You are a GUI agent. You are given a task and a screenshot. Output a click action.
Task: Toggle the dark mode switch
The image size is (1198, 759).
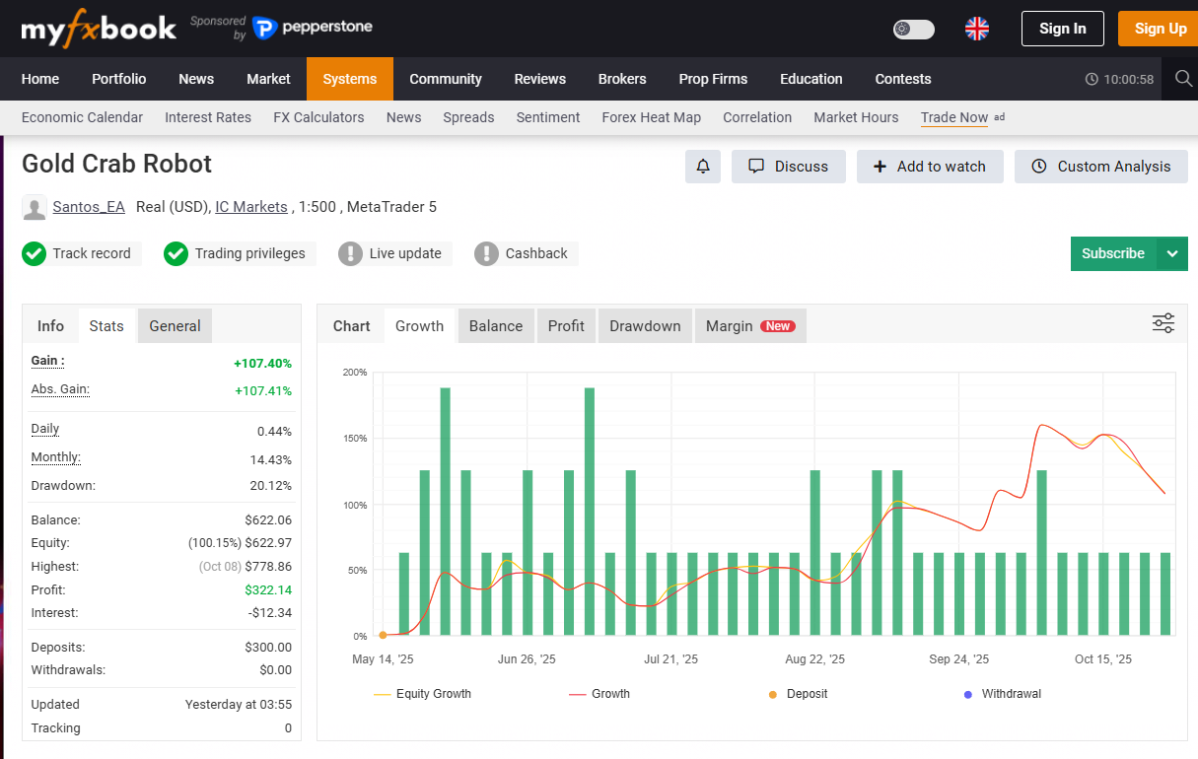click(913, 29)
